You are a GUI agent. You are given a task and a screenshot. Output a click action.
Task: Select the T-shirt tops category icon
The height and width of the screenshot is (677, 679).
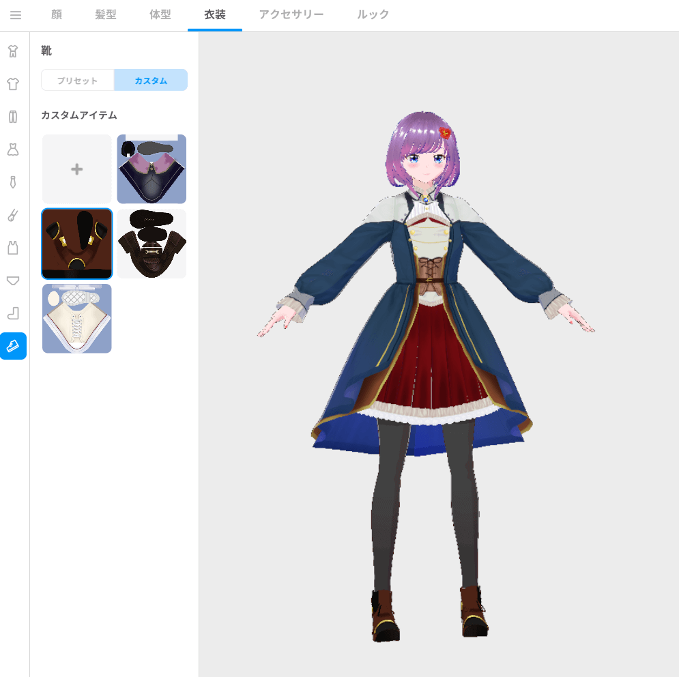(13, 83)
